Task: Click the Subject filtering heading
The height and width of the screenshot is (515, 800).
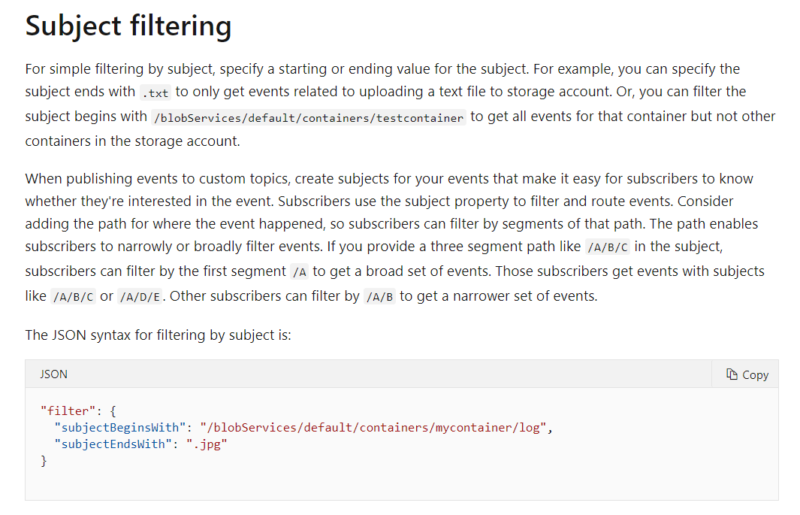Action: [x=128, y=26]
